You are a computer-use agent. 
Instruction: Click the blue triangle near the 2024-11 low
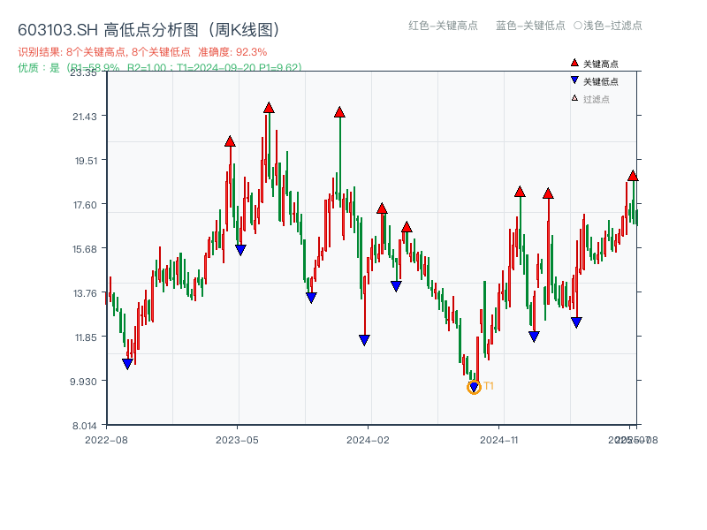[x=534, y=336]
